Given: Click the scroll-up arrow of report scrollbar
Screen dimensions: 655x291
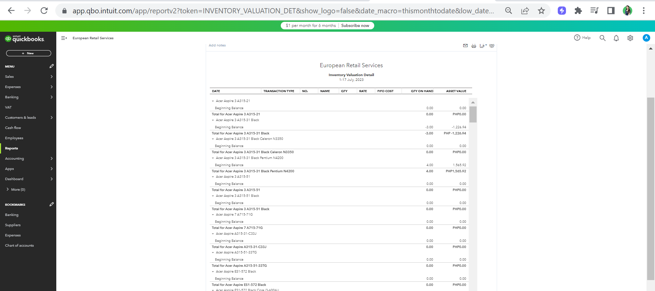Looking at the screenshot, I should point(473,102).
